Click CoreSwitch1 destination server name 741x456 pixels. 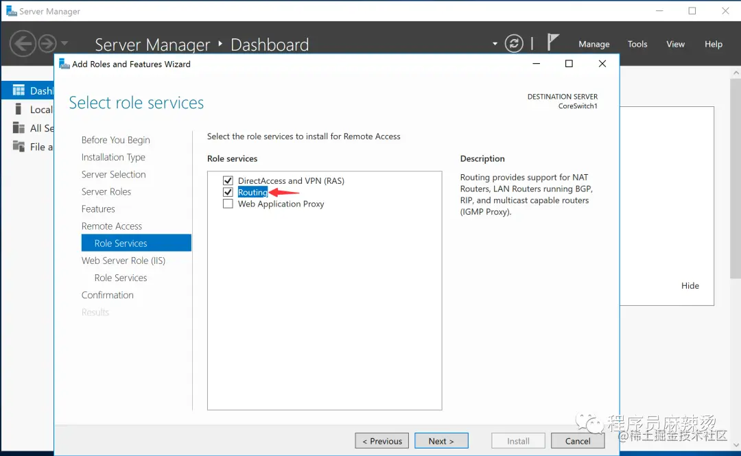[578, 106]
